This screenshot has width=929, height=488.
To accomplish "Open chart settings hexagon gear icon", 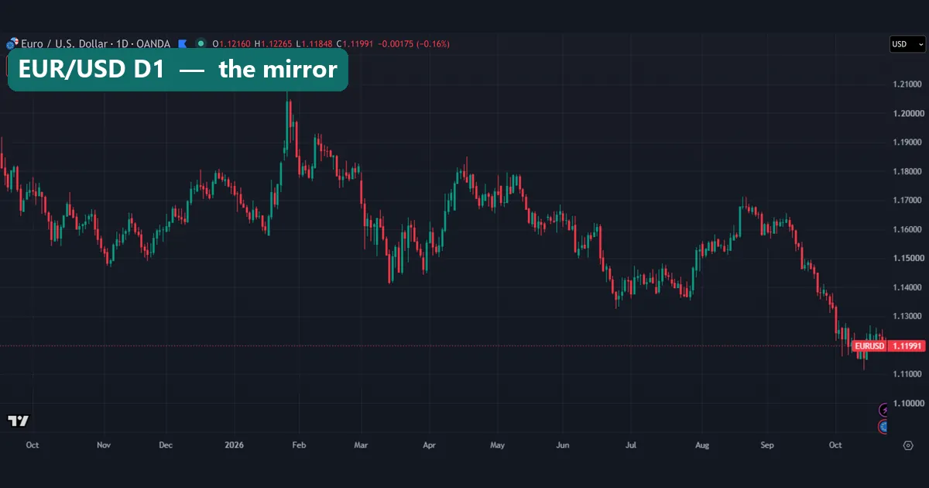I will [x=908, y=445].
